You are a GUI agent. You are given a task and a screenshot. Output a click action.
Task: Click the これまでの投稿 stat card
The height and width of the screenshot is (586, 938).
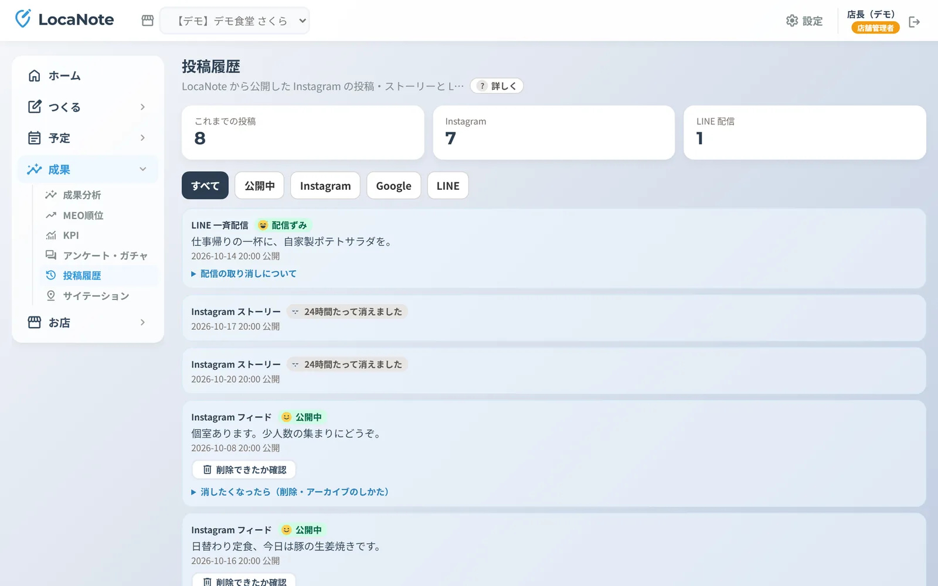pos(303,132)
